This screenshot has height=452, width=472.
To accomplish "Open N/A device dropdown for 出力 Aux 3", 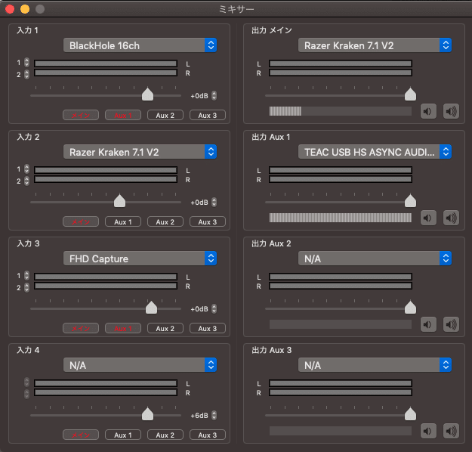I will click(375, 365).
